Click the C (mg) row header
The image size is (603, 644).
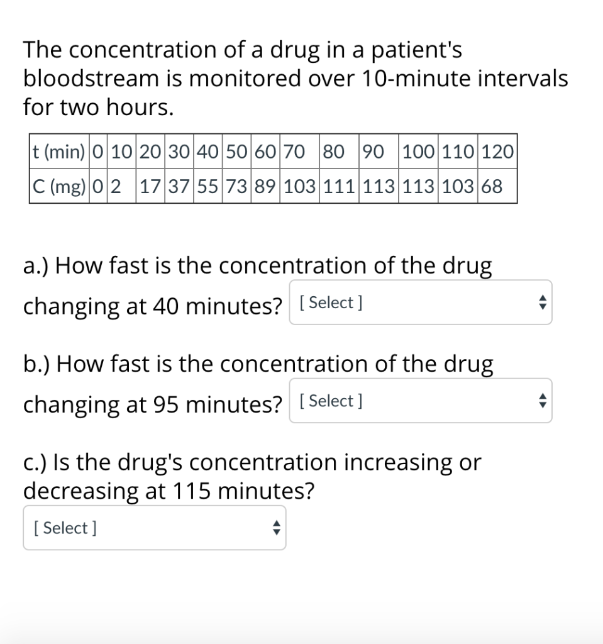(x=58, y=186)
